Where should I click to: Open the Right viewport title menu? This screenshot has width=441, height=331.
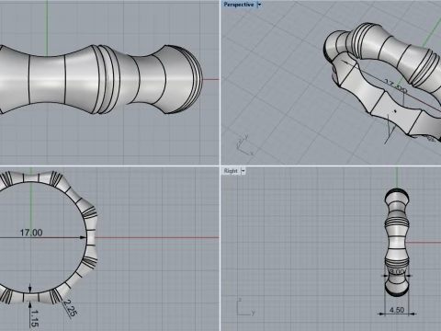coord(231,171)
